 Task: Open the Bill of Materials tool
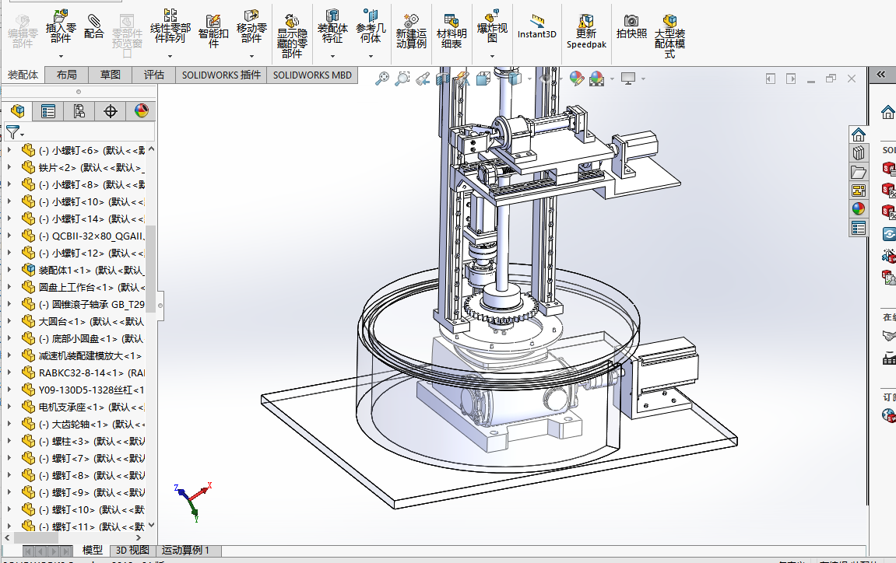pos(452,31)
